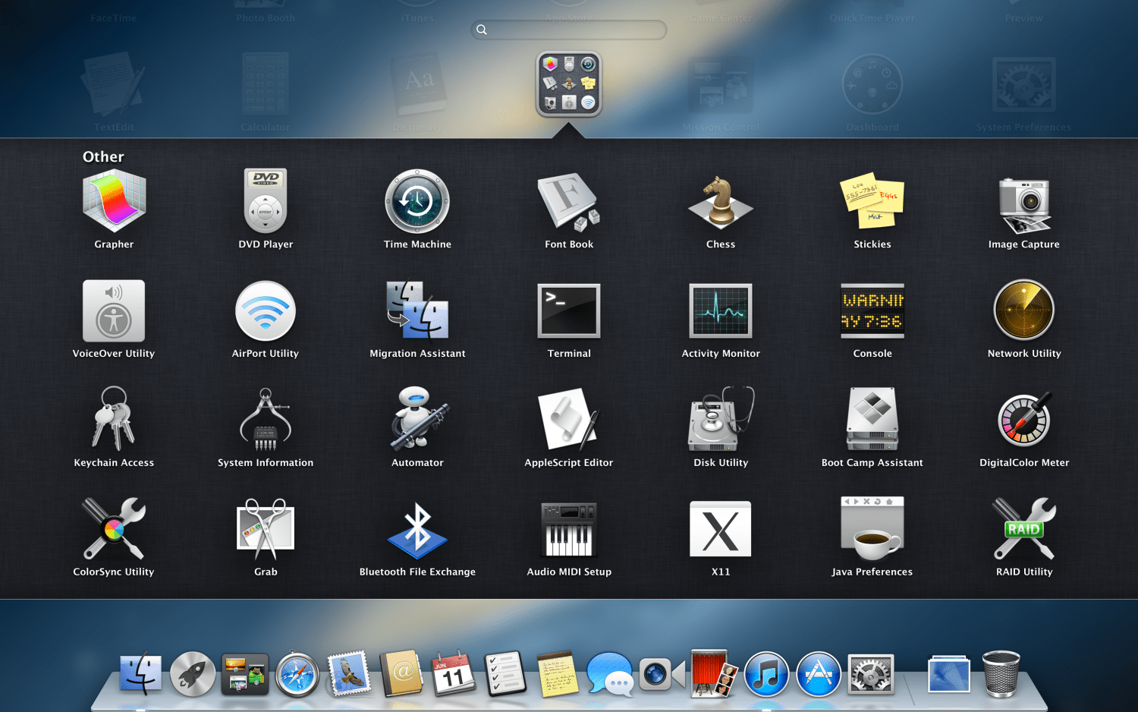Rename the folder title Other
Image resolution: width=1138 pixels, height=712 pixels.
tap(103, 157)
